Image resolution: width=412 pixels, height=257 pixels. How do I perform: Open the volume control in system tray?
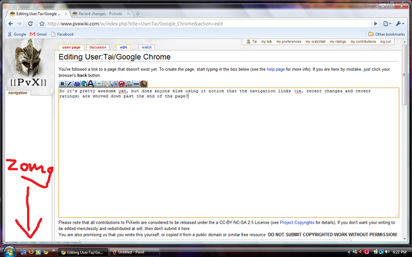(x=387, y=252)
